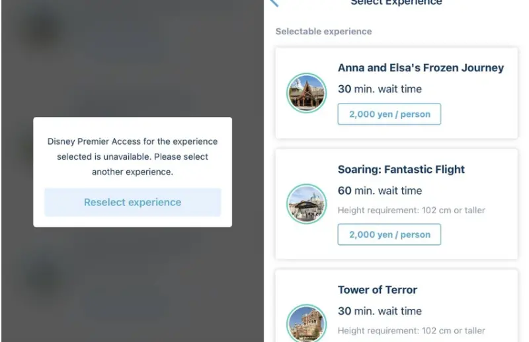Screen dimensions: 529x342
Task: Select the Soaring attraction circular image
Action: [306, 204]
